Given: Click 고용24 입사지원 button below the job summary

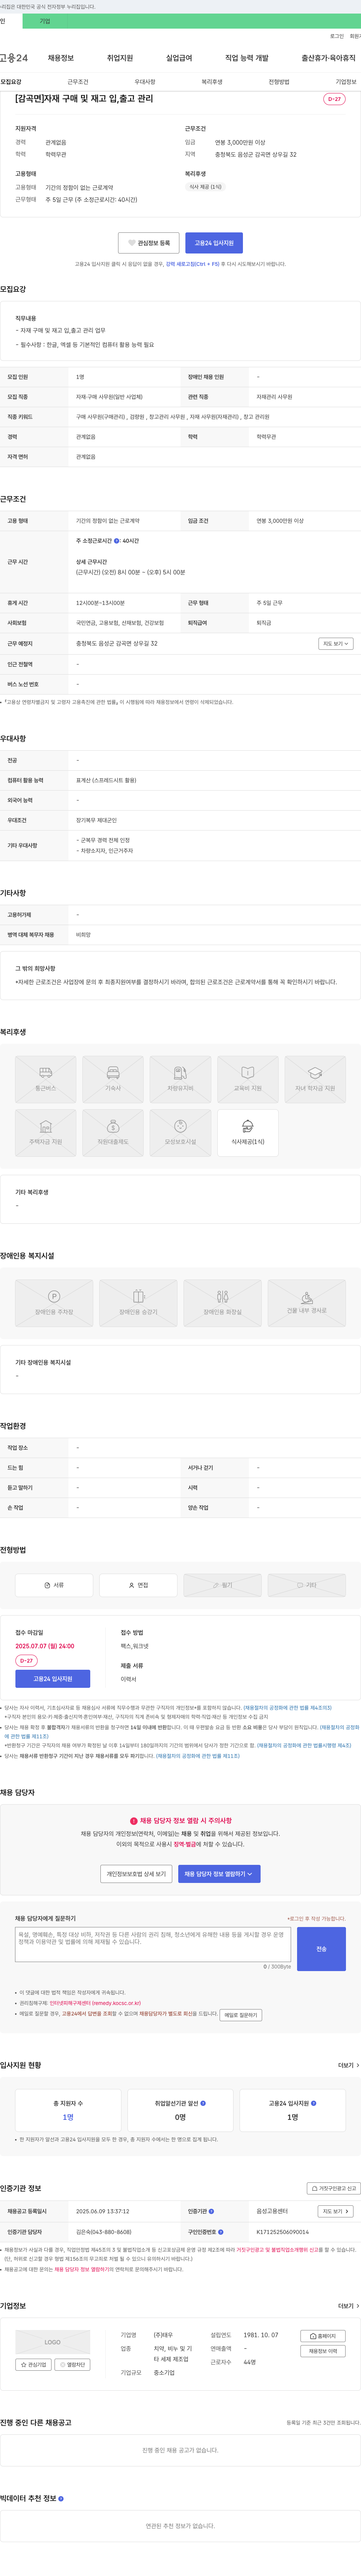Looking at the screenshot, I should [x=214, y=243].
